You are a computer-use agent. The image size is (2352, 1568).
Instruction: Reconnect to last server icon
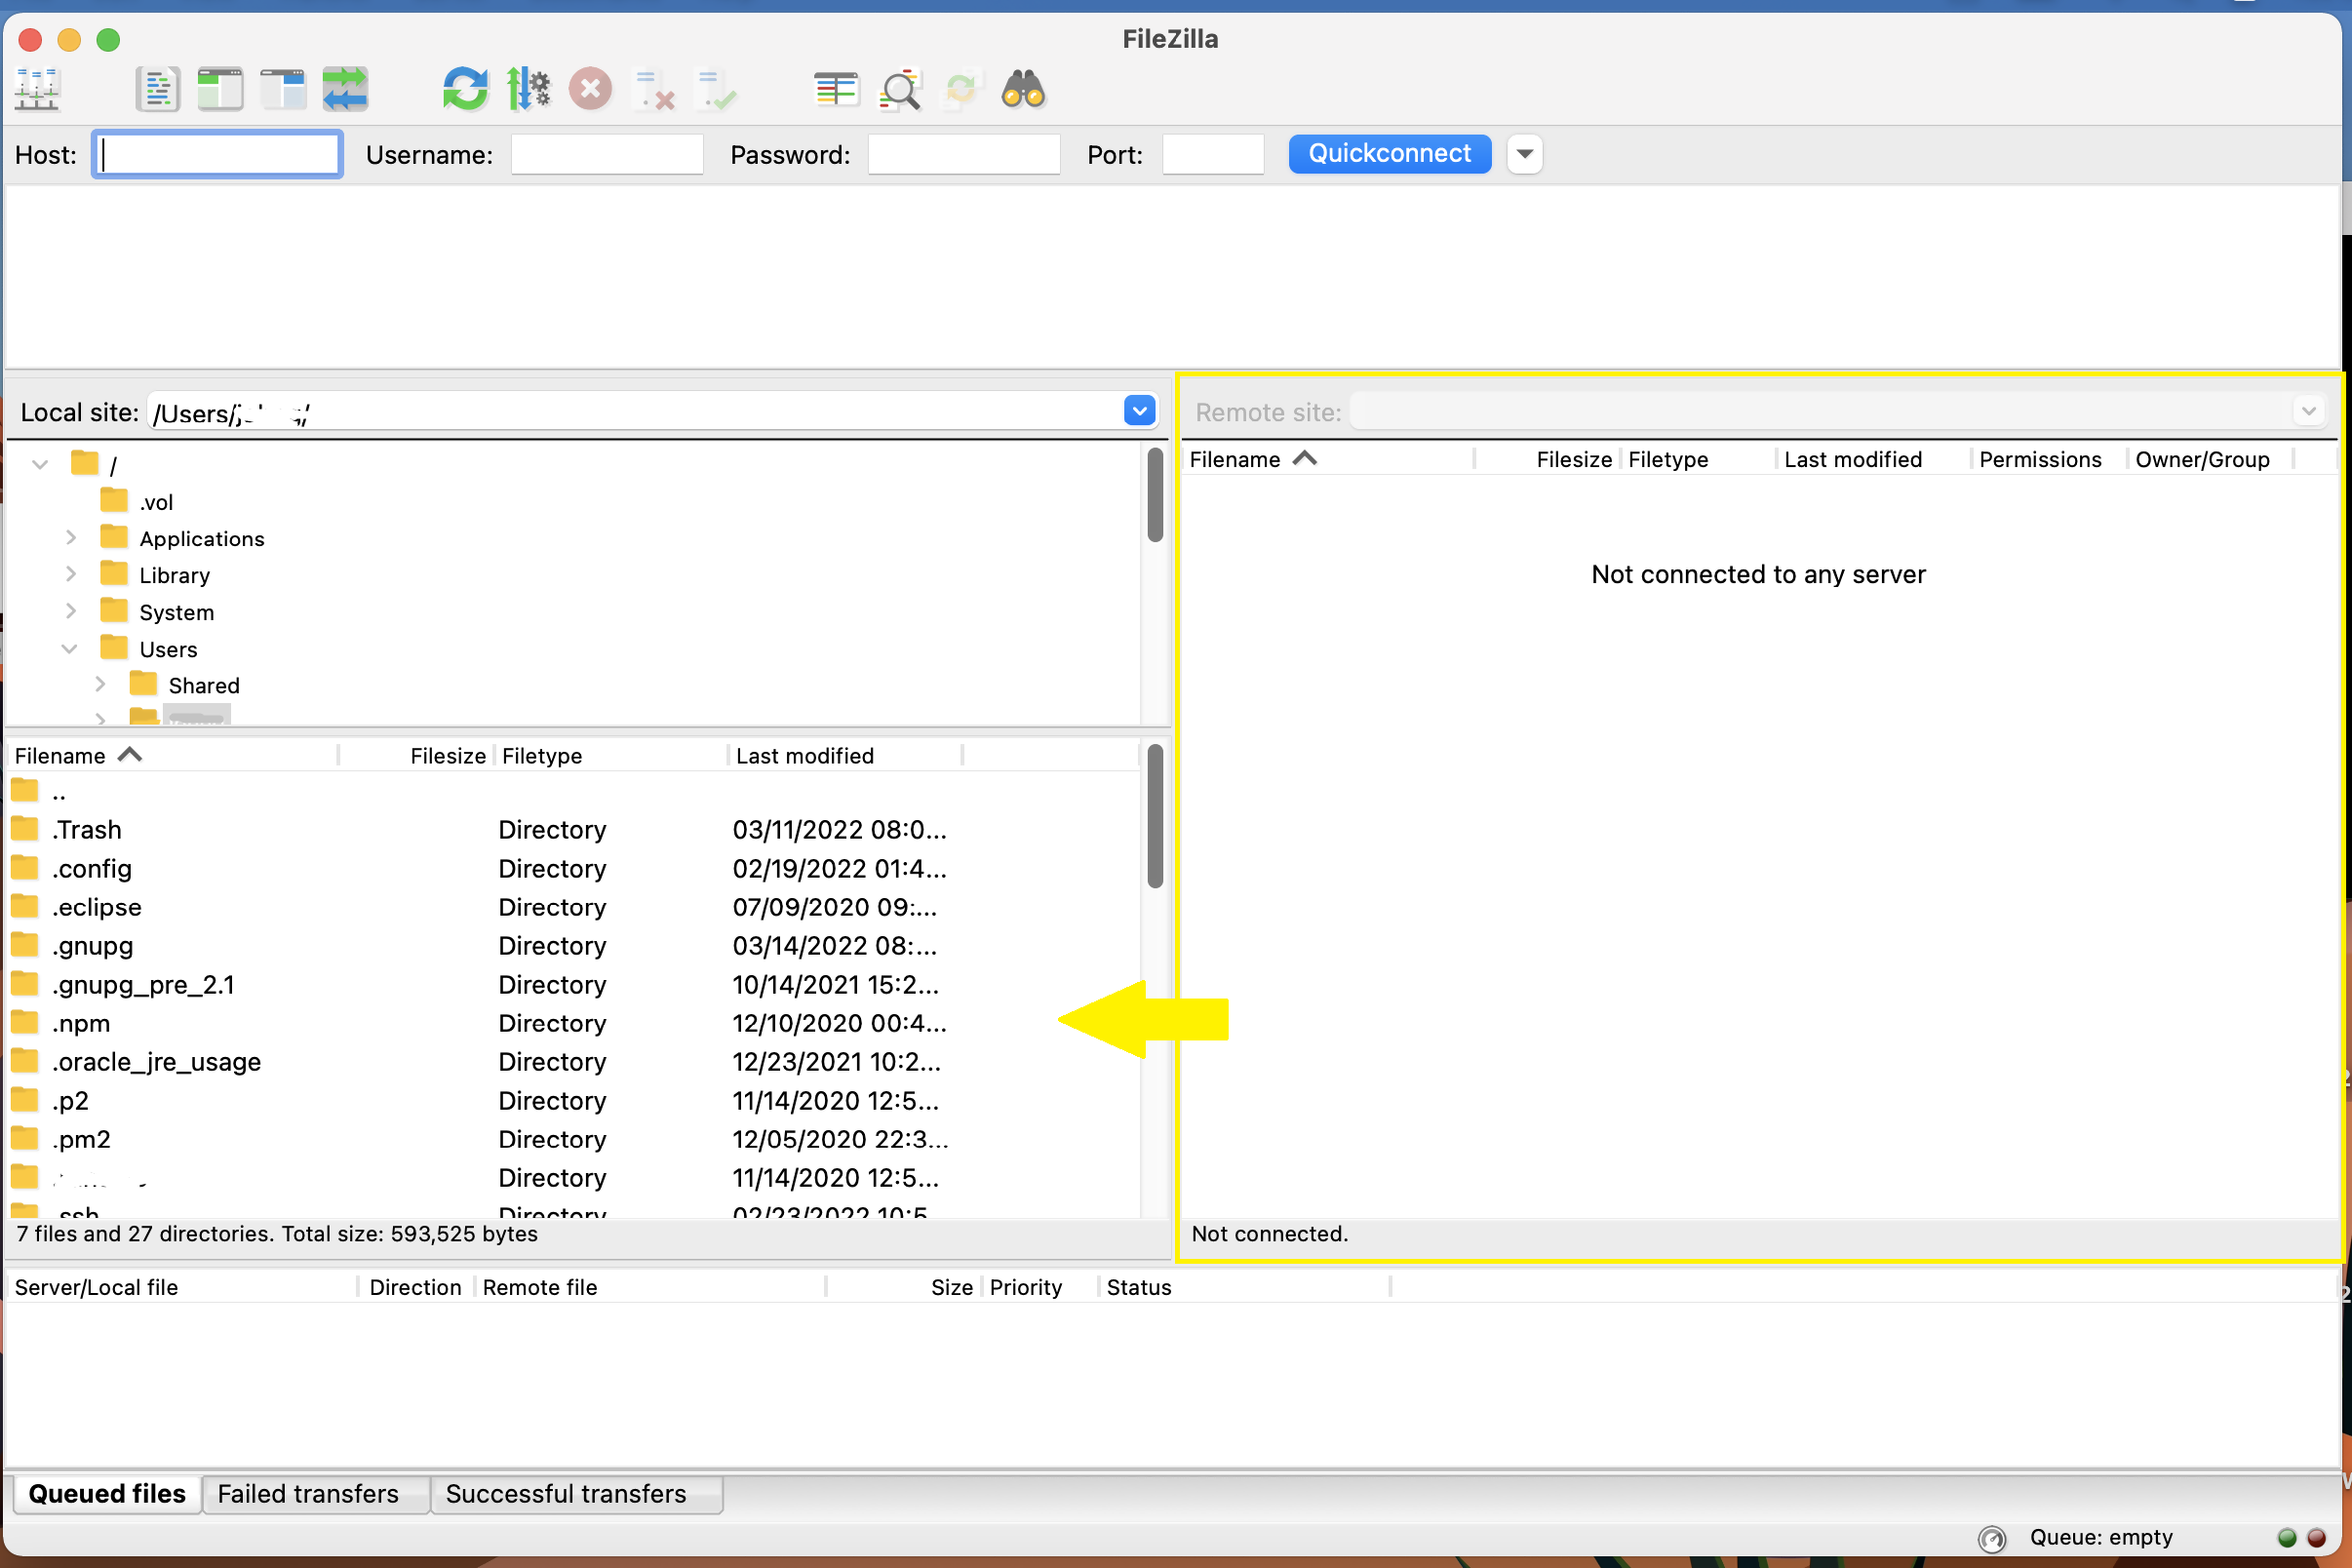pyautogui.click(x=716, y=90)
